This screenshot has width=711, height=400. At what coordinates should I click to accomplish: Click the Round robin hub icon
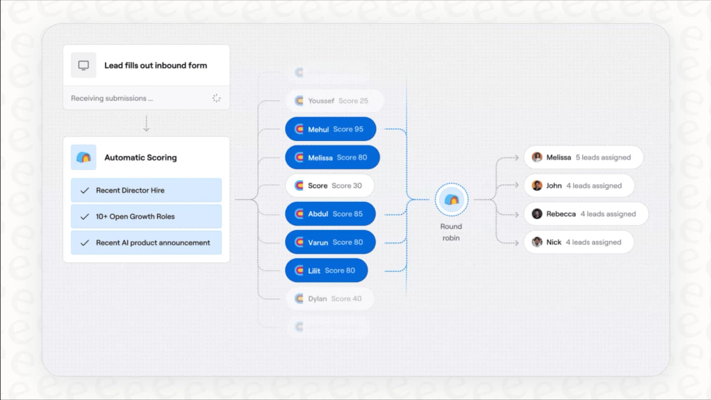click(451, 199)
